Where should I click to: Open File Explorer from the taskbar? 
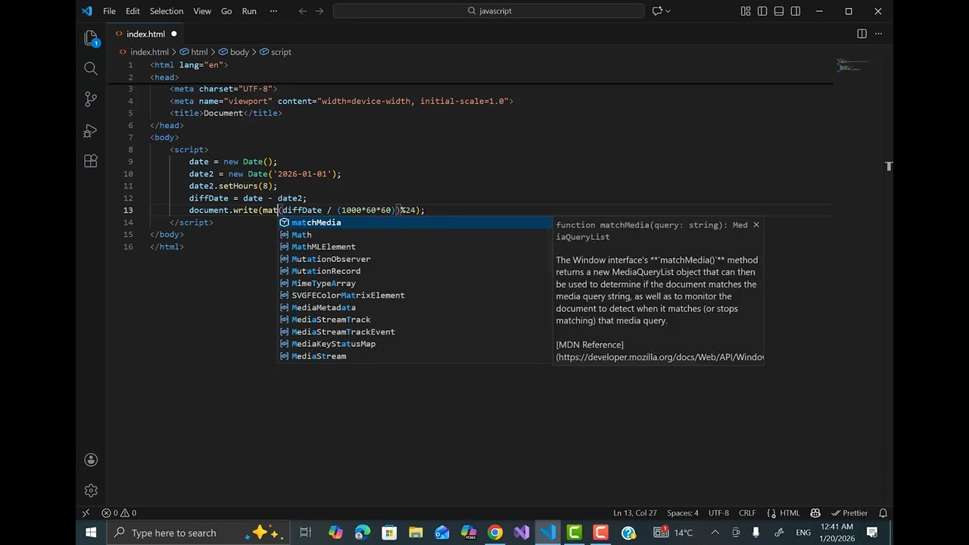pos(416,532)
